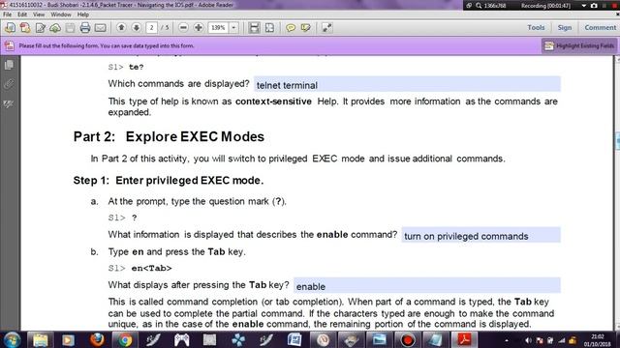
Task: Open the Edit menu
Action: 22,14
